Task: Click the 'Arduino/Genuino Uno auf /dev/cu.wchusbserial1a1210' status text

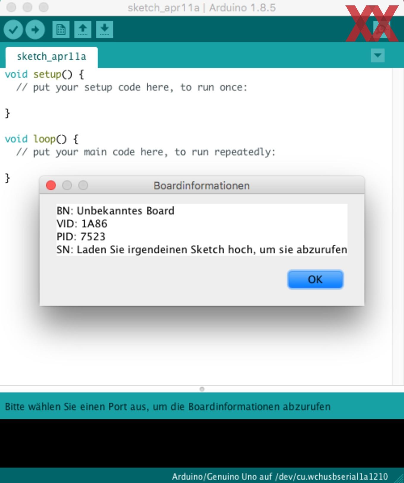Action: pos(280,477)
